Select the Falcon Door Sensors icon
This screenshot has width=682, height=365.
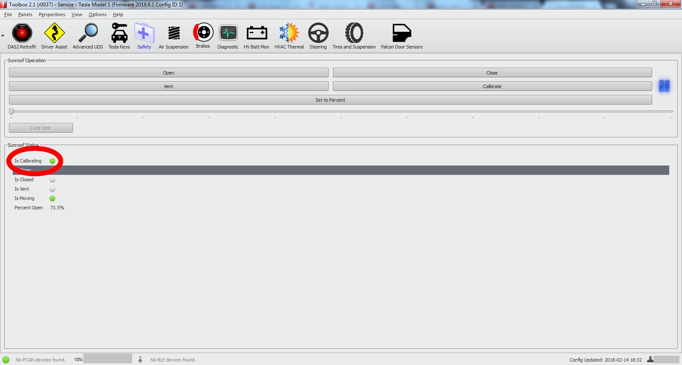(402, 34)
